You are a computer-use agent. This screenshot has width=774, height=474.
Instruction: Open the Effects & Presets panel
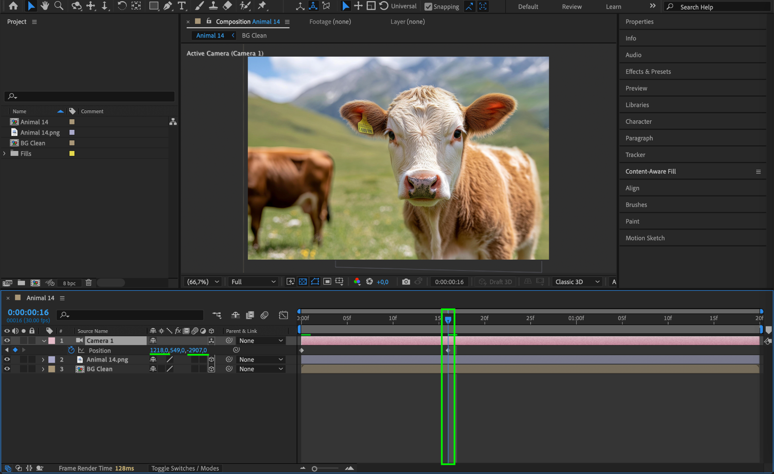tap(648, 72)
